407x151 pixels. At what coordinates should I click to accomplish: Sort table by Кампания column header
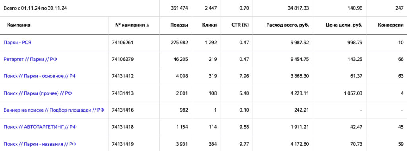pos(19,25)
